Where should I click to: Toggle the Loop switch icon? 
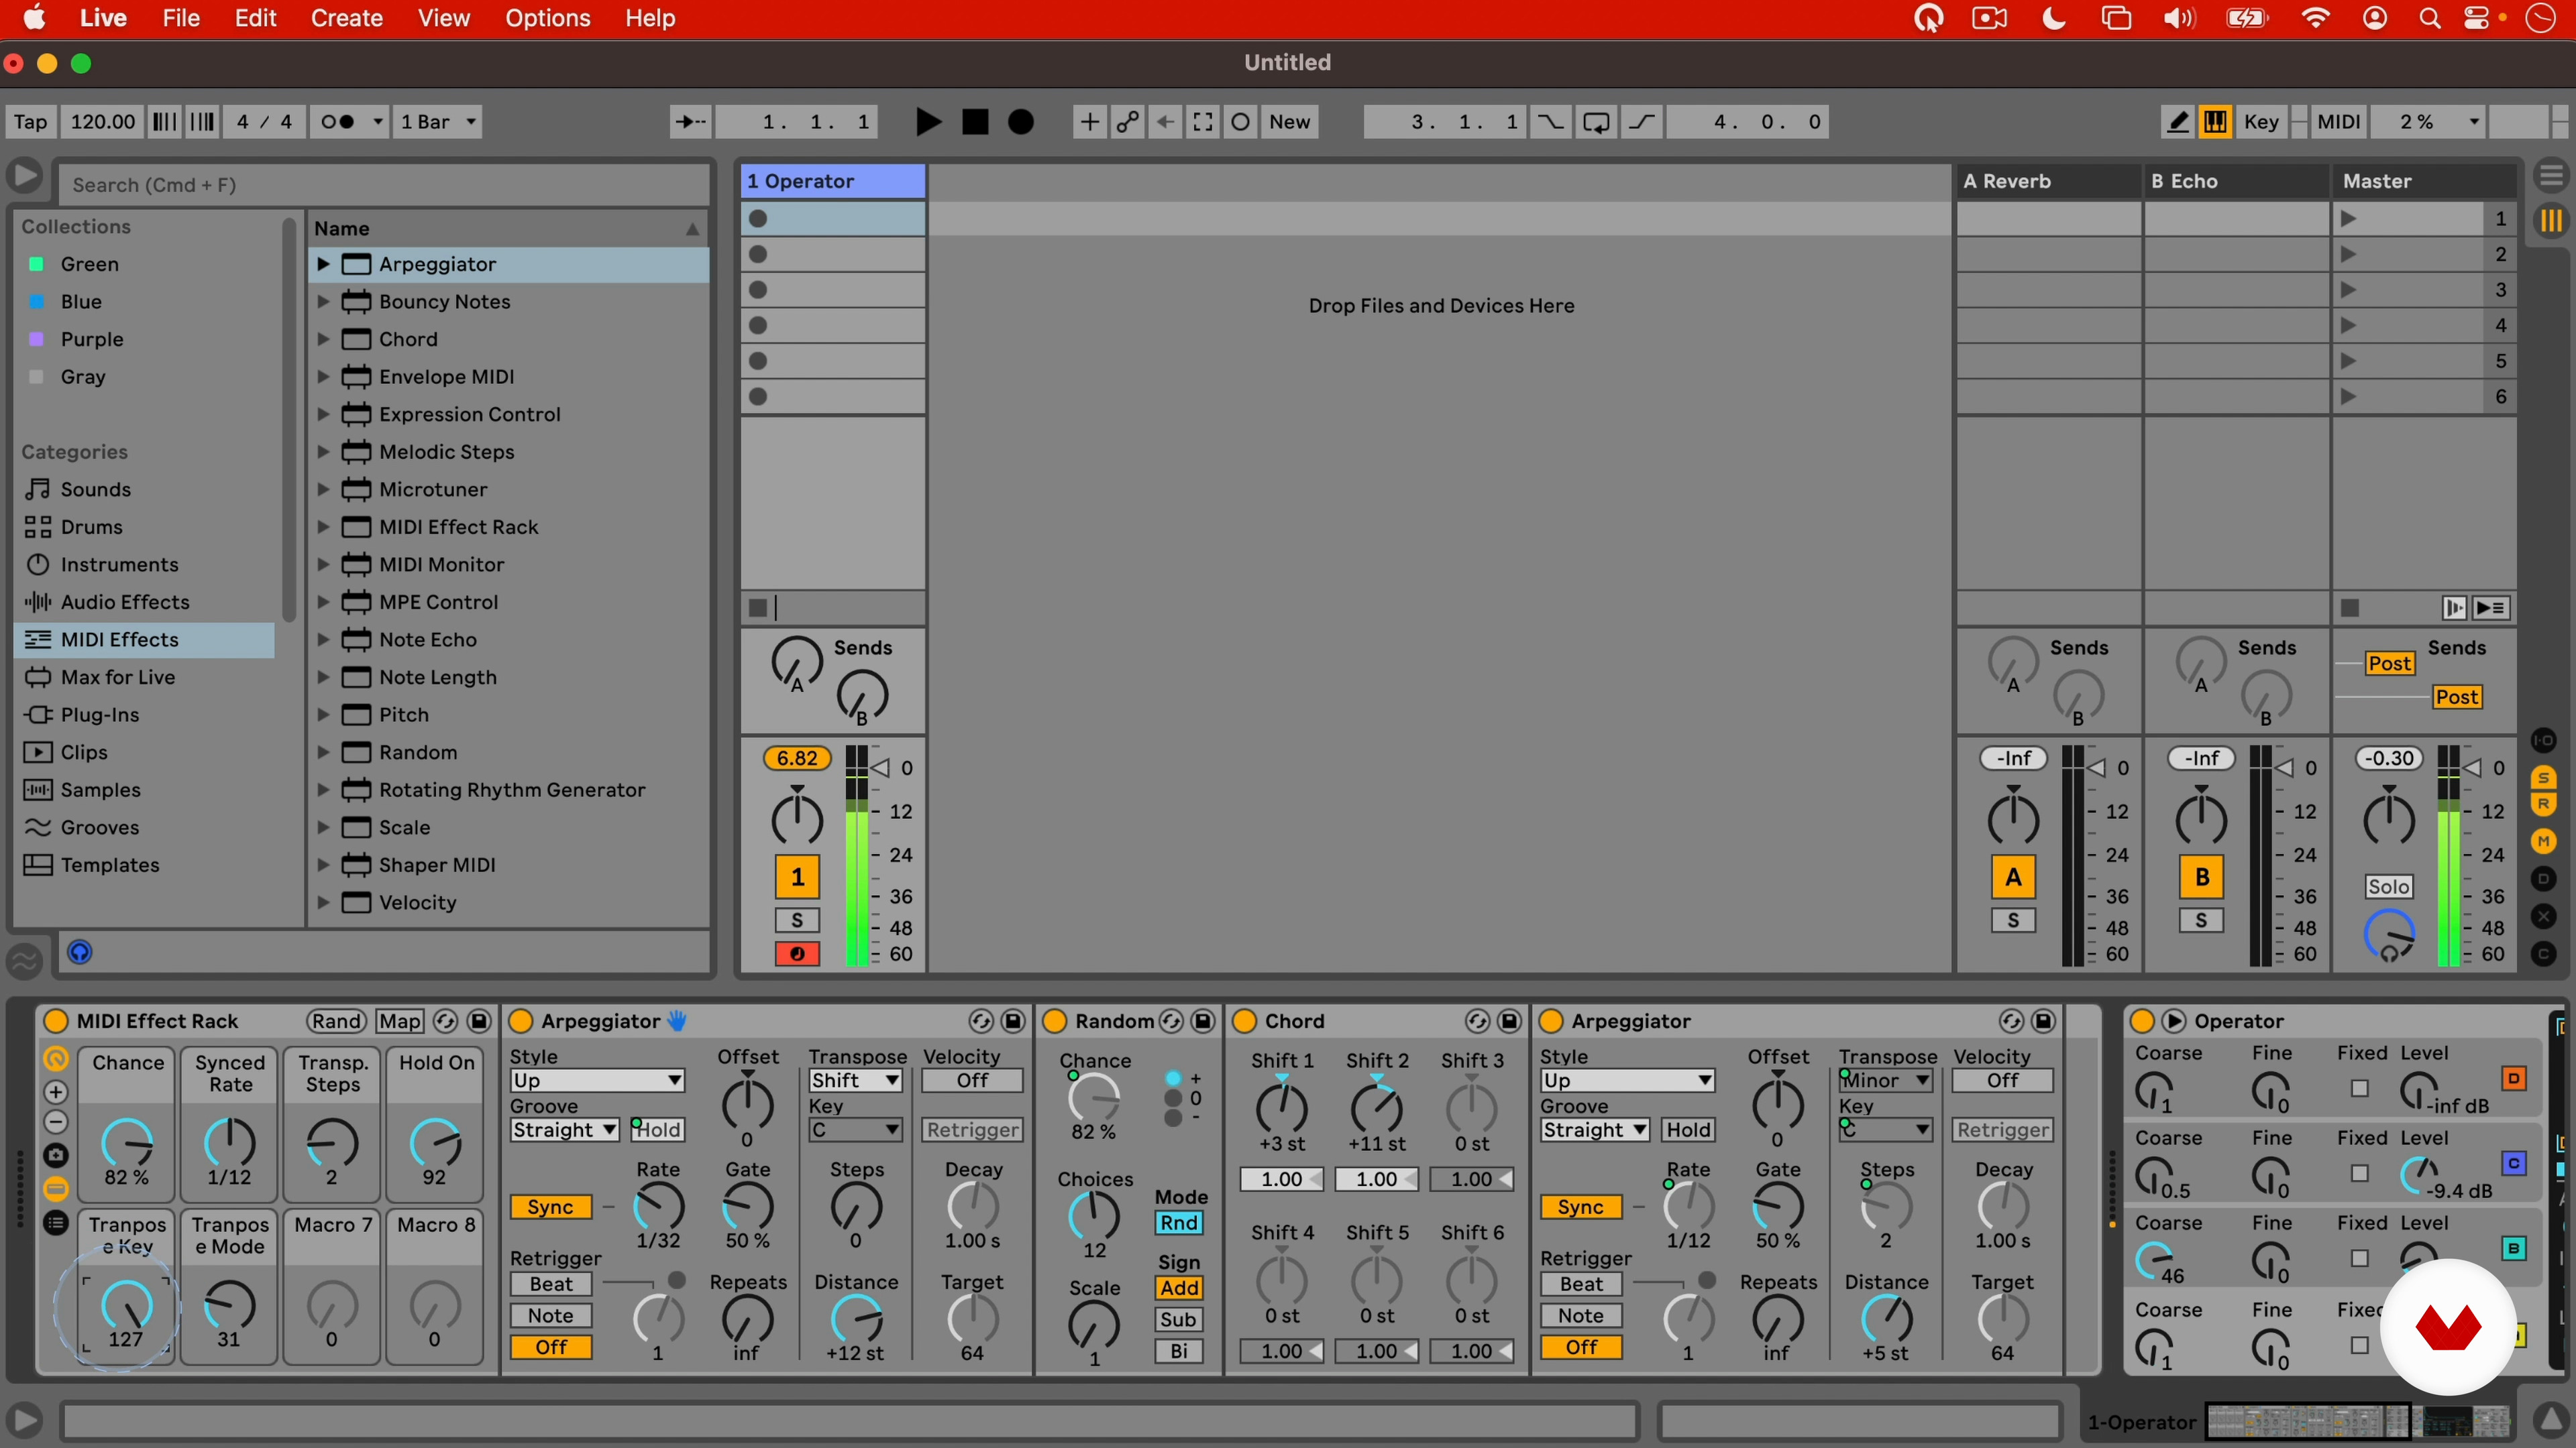1597,122
